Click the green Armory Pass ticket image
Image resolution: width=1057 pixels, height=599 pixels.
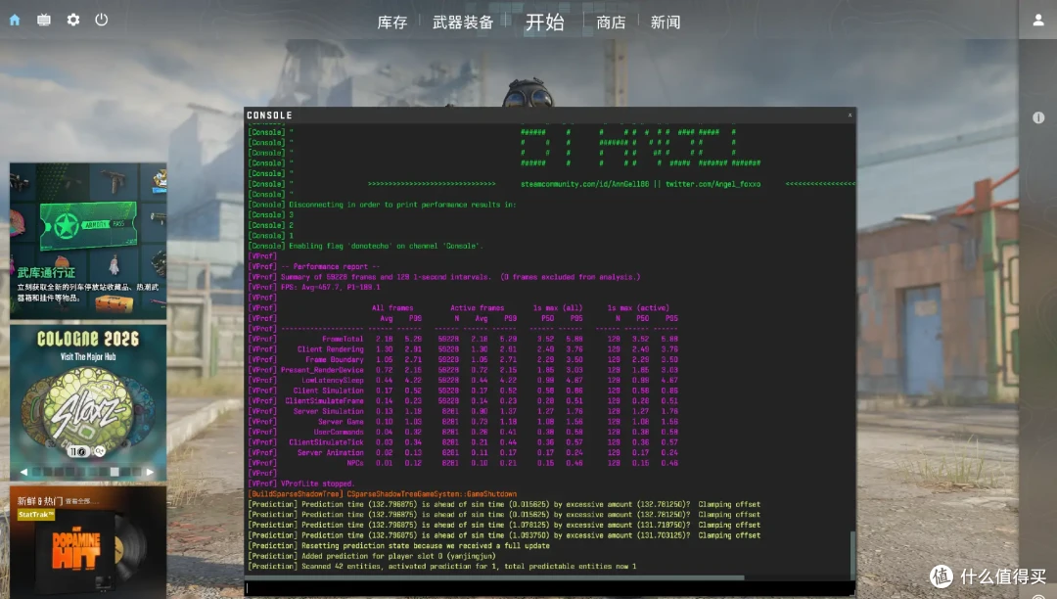88,226
